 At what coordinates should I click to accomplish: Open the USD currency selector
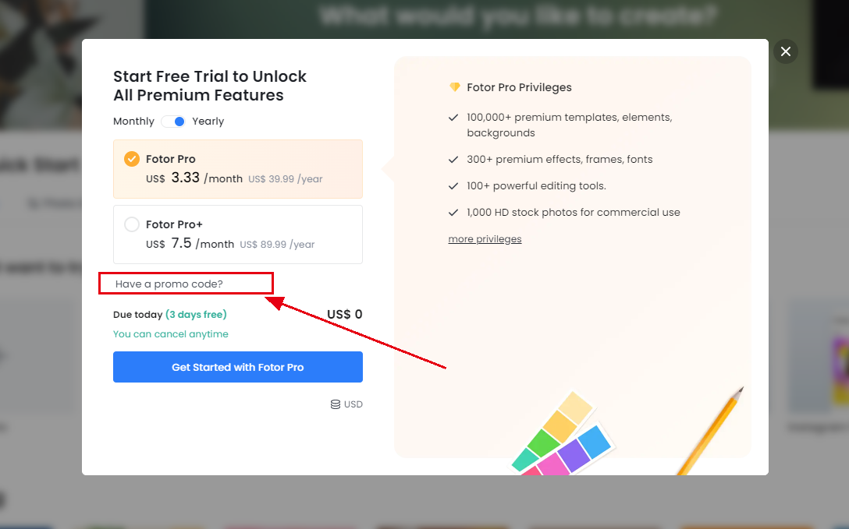point(346,404)
